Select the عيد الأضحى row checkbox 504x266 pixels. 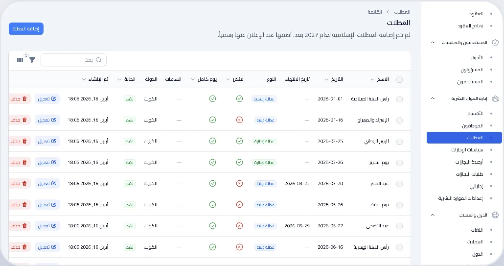coord(400,226)
